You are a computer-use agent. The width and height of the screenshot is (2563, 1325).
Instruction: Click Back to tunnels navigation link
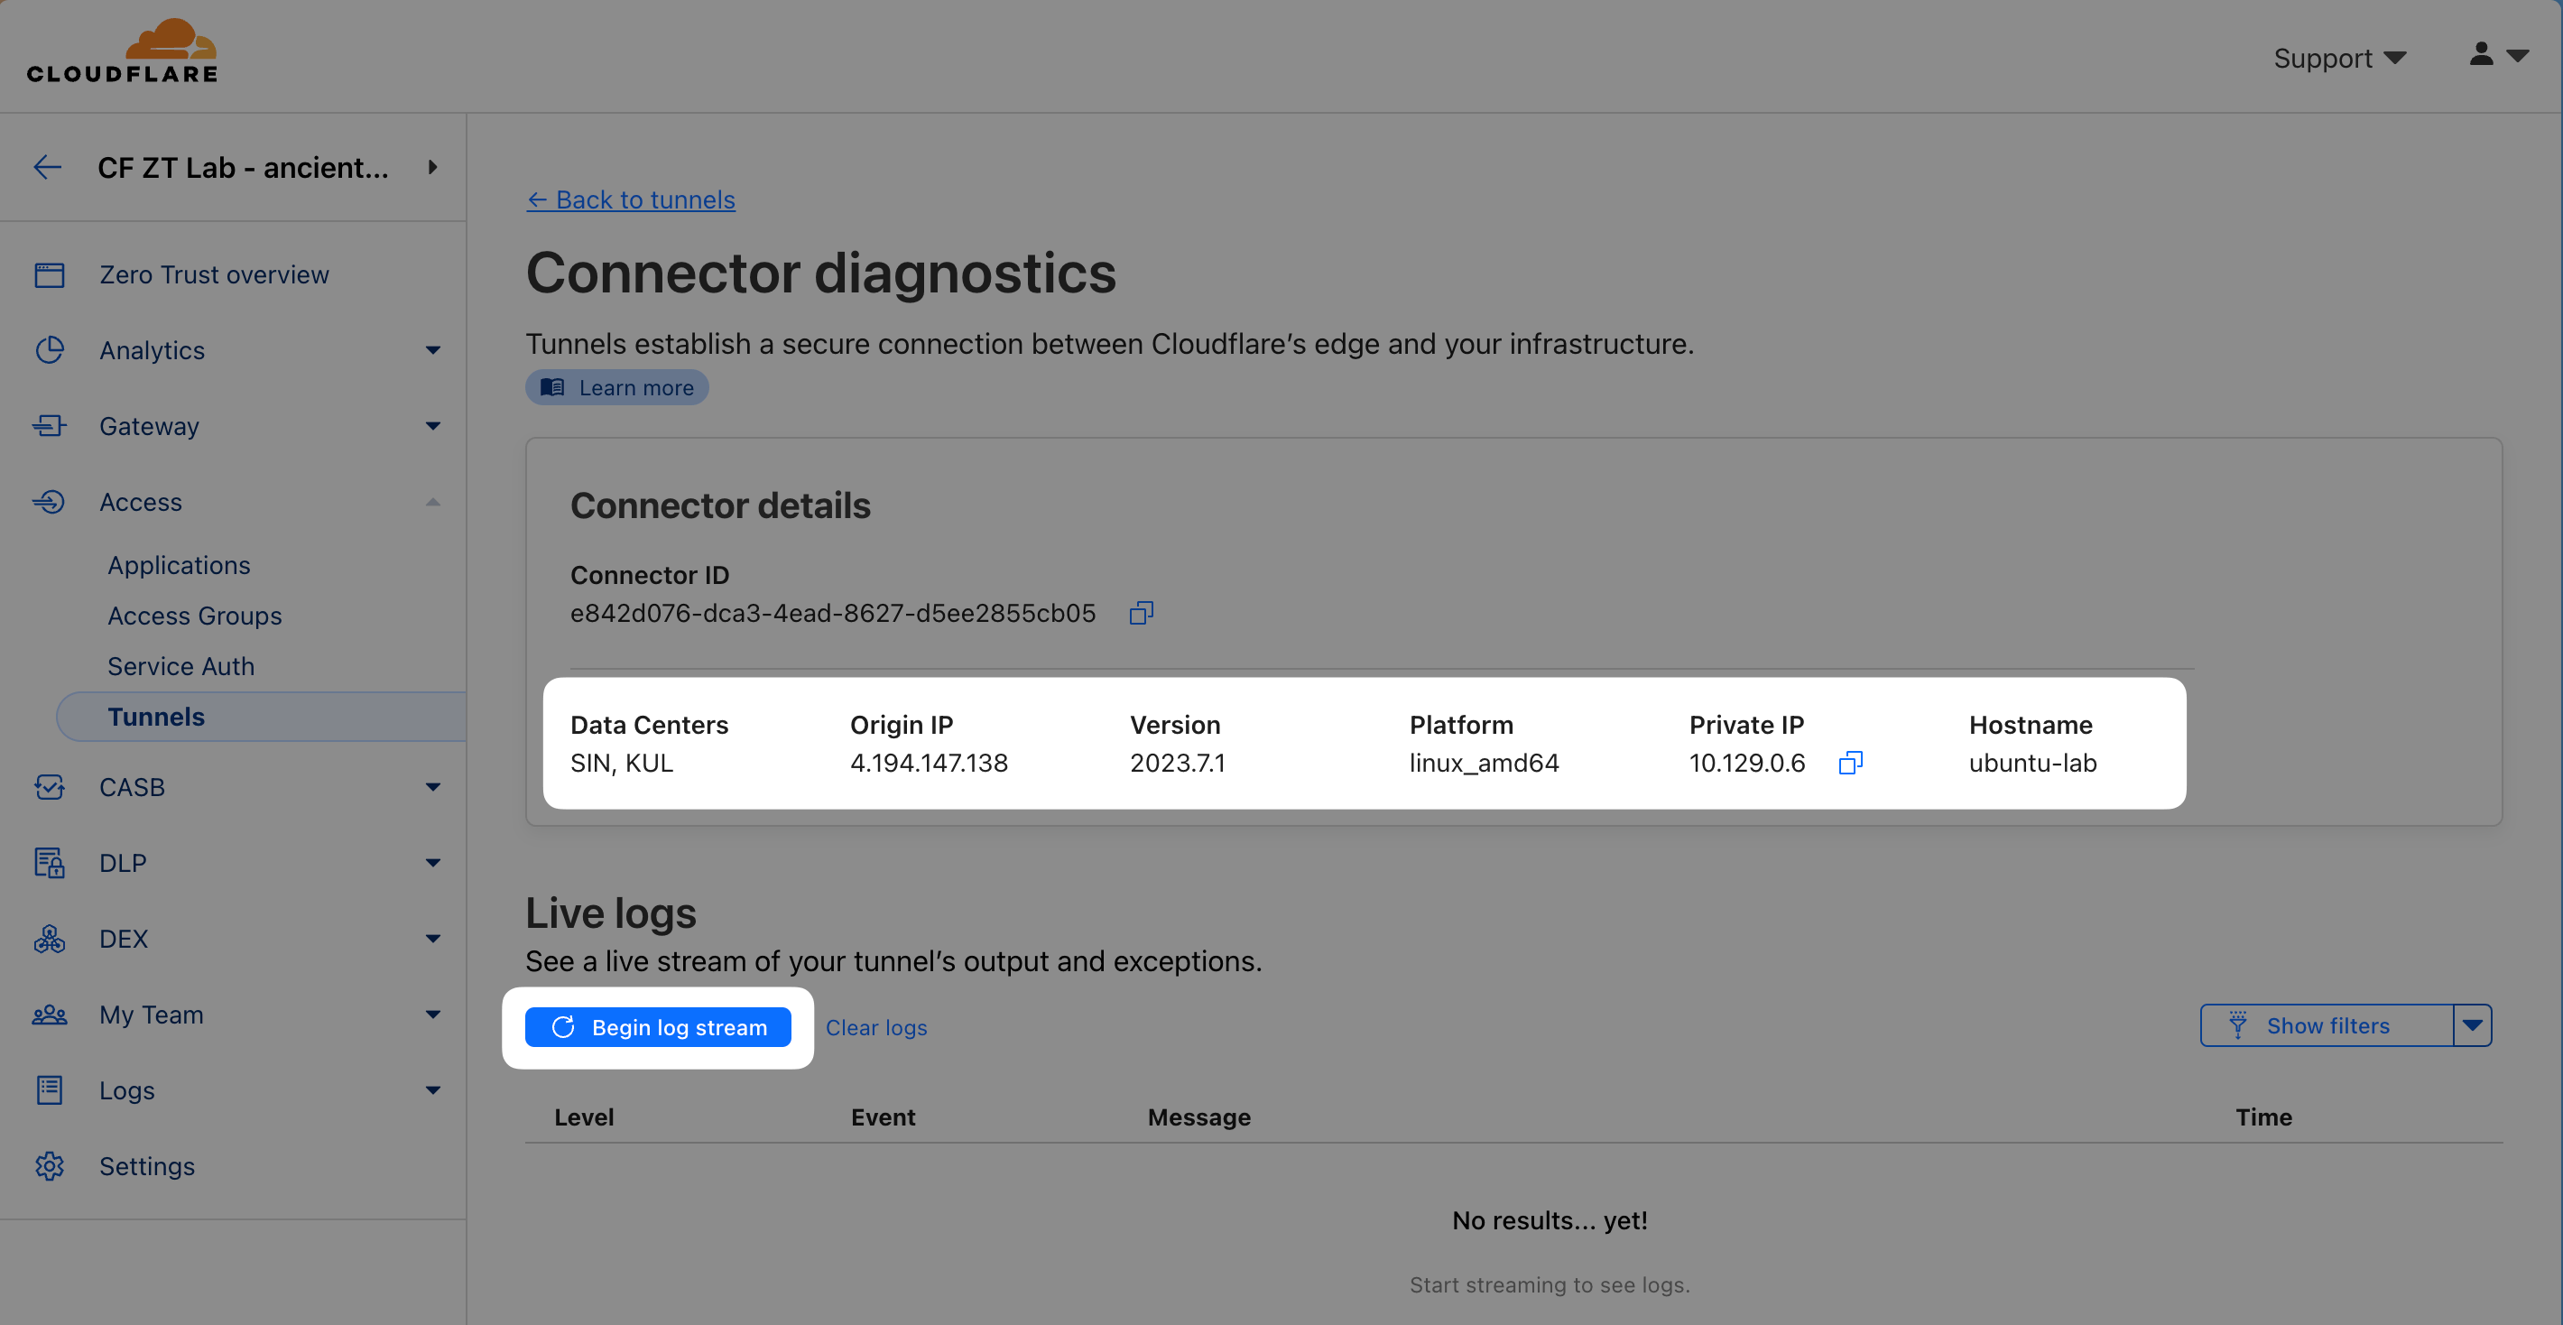click(x=632, y=198)
